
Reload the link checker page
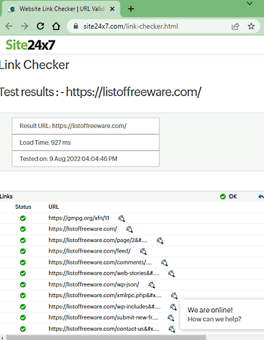click(x=40, y=26)
